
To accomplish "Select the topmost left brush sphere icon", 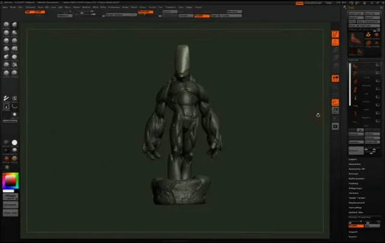I will coord(6,24).
